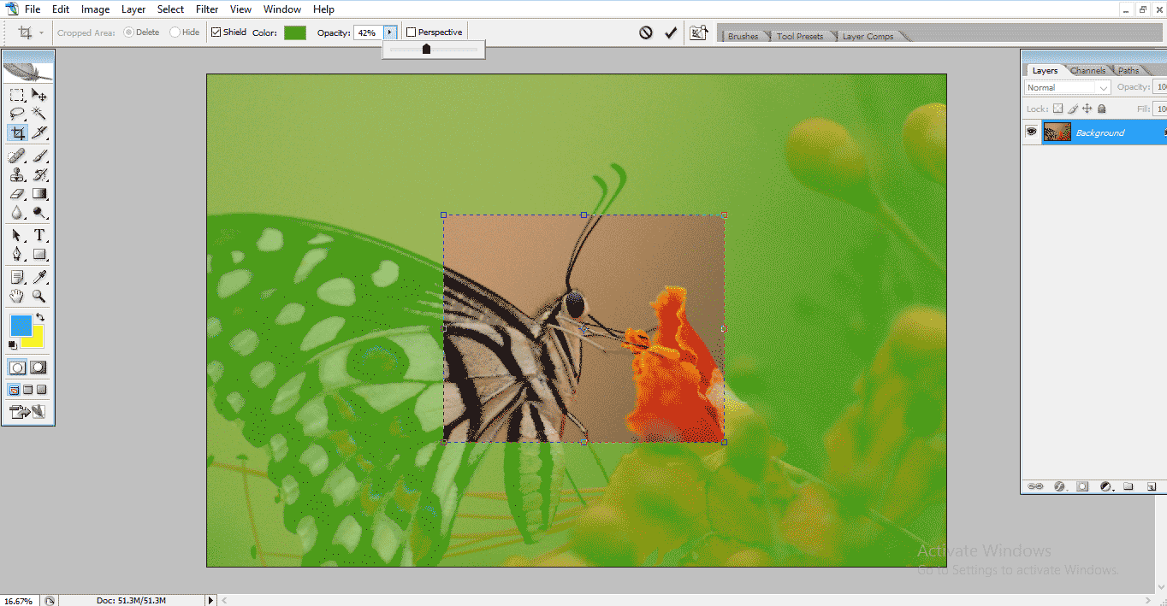Select the Hand tool

click(x=17, y=297)
